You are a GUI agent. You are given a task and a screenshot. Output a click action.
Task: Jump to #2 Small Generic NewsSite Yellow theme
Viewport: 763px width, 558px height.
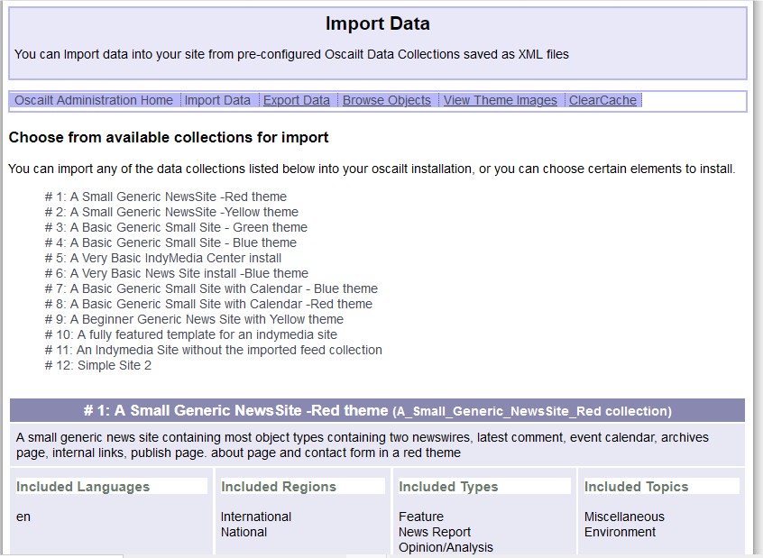[x=171, y=212]
